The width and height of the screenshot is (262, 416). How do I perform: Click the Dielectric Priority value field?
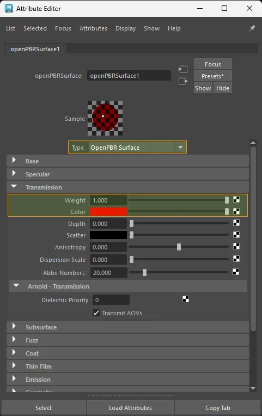(111, 300)
